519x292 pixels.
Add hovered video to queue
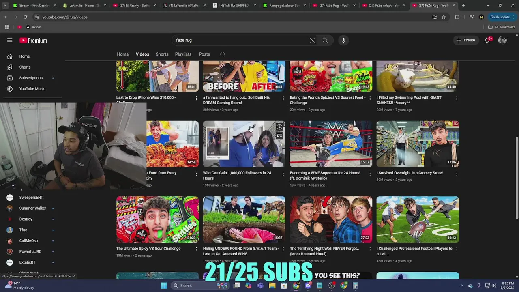click(279, 136)
